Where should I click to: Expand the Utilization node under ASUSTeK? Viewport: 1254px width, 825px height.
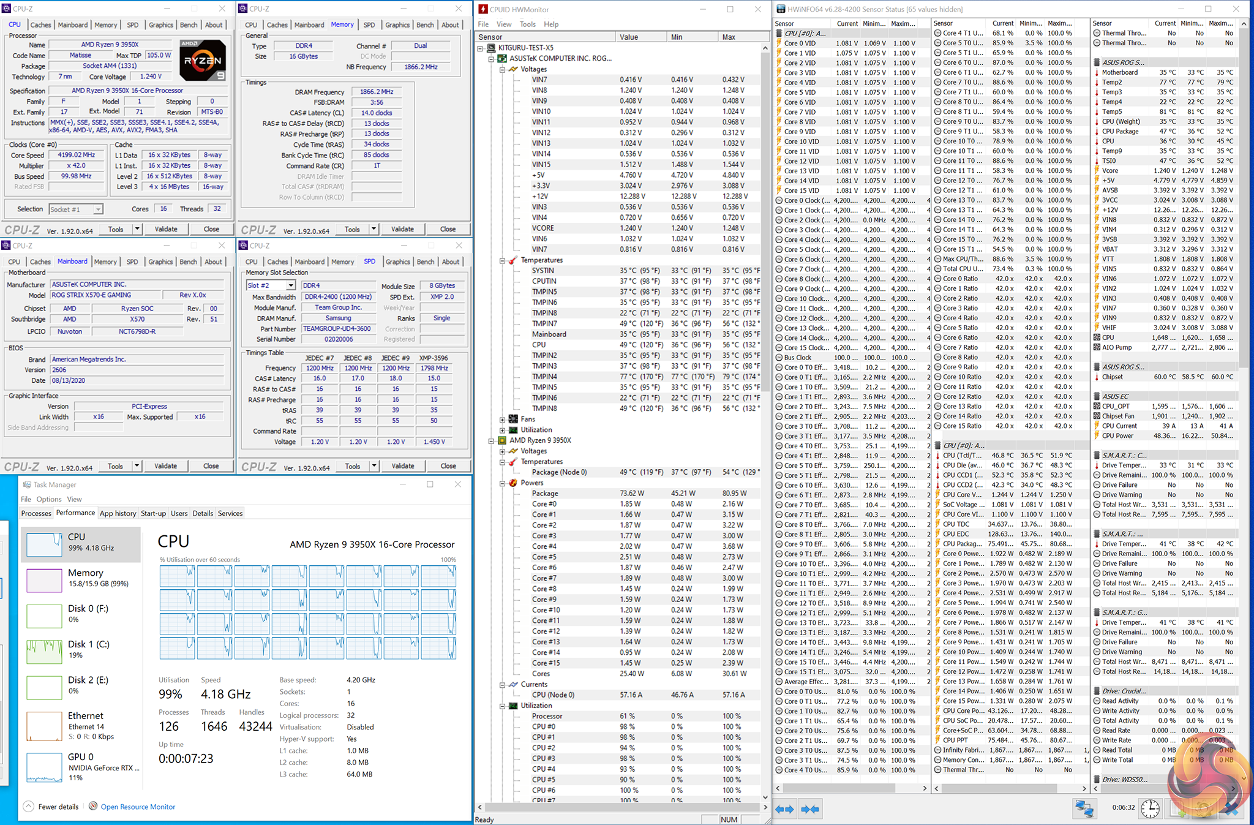pos(502,430)
